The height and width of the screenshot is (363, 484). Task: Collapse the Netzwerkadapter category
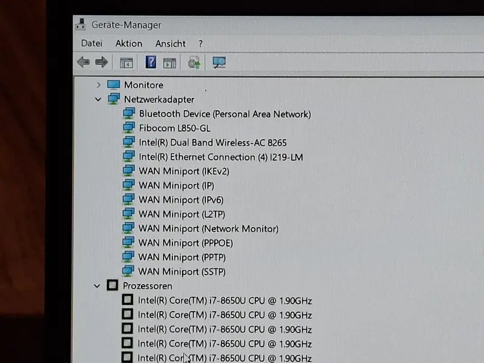[98, 99]
